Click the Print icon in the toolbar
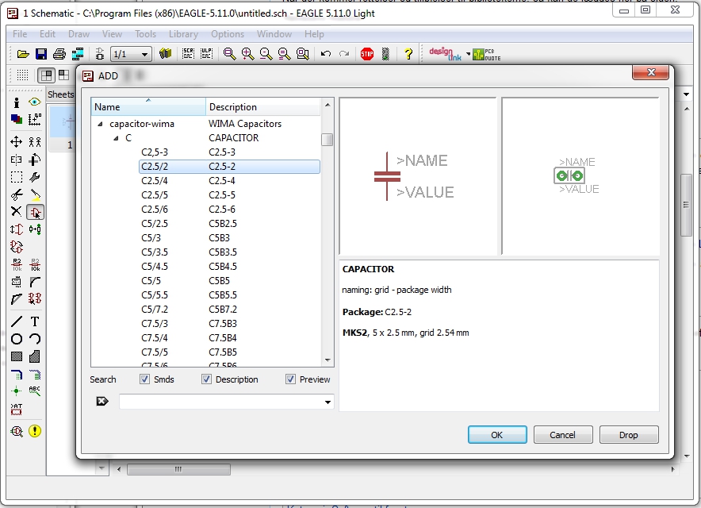The width and height of the screenshot is (701, 508). pos(59,54)
